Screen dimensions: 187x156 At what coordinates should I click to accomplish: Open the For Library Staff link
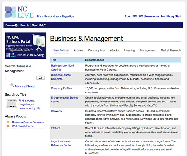(x=171, y=16)
